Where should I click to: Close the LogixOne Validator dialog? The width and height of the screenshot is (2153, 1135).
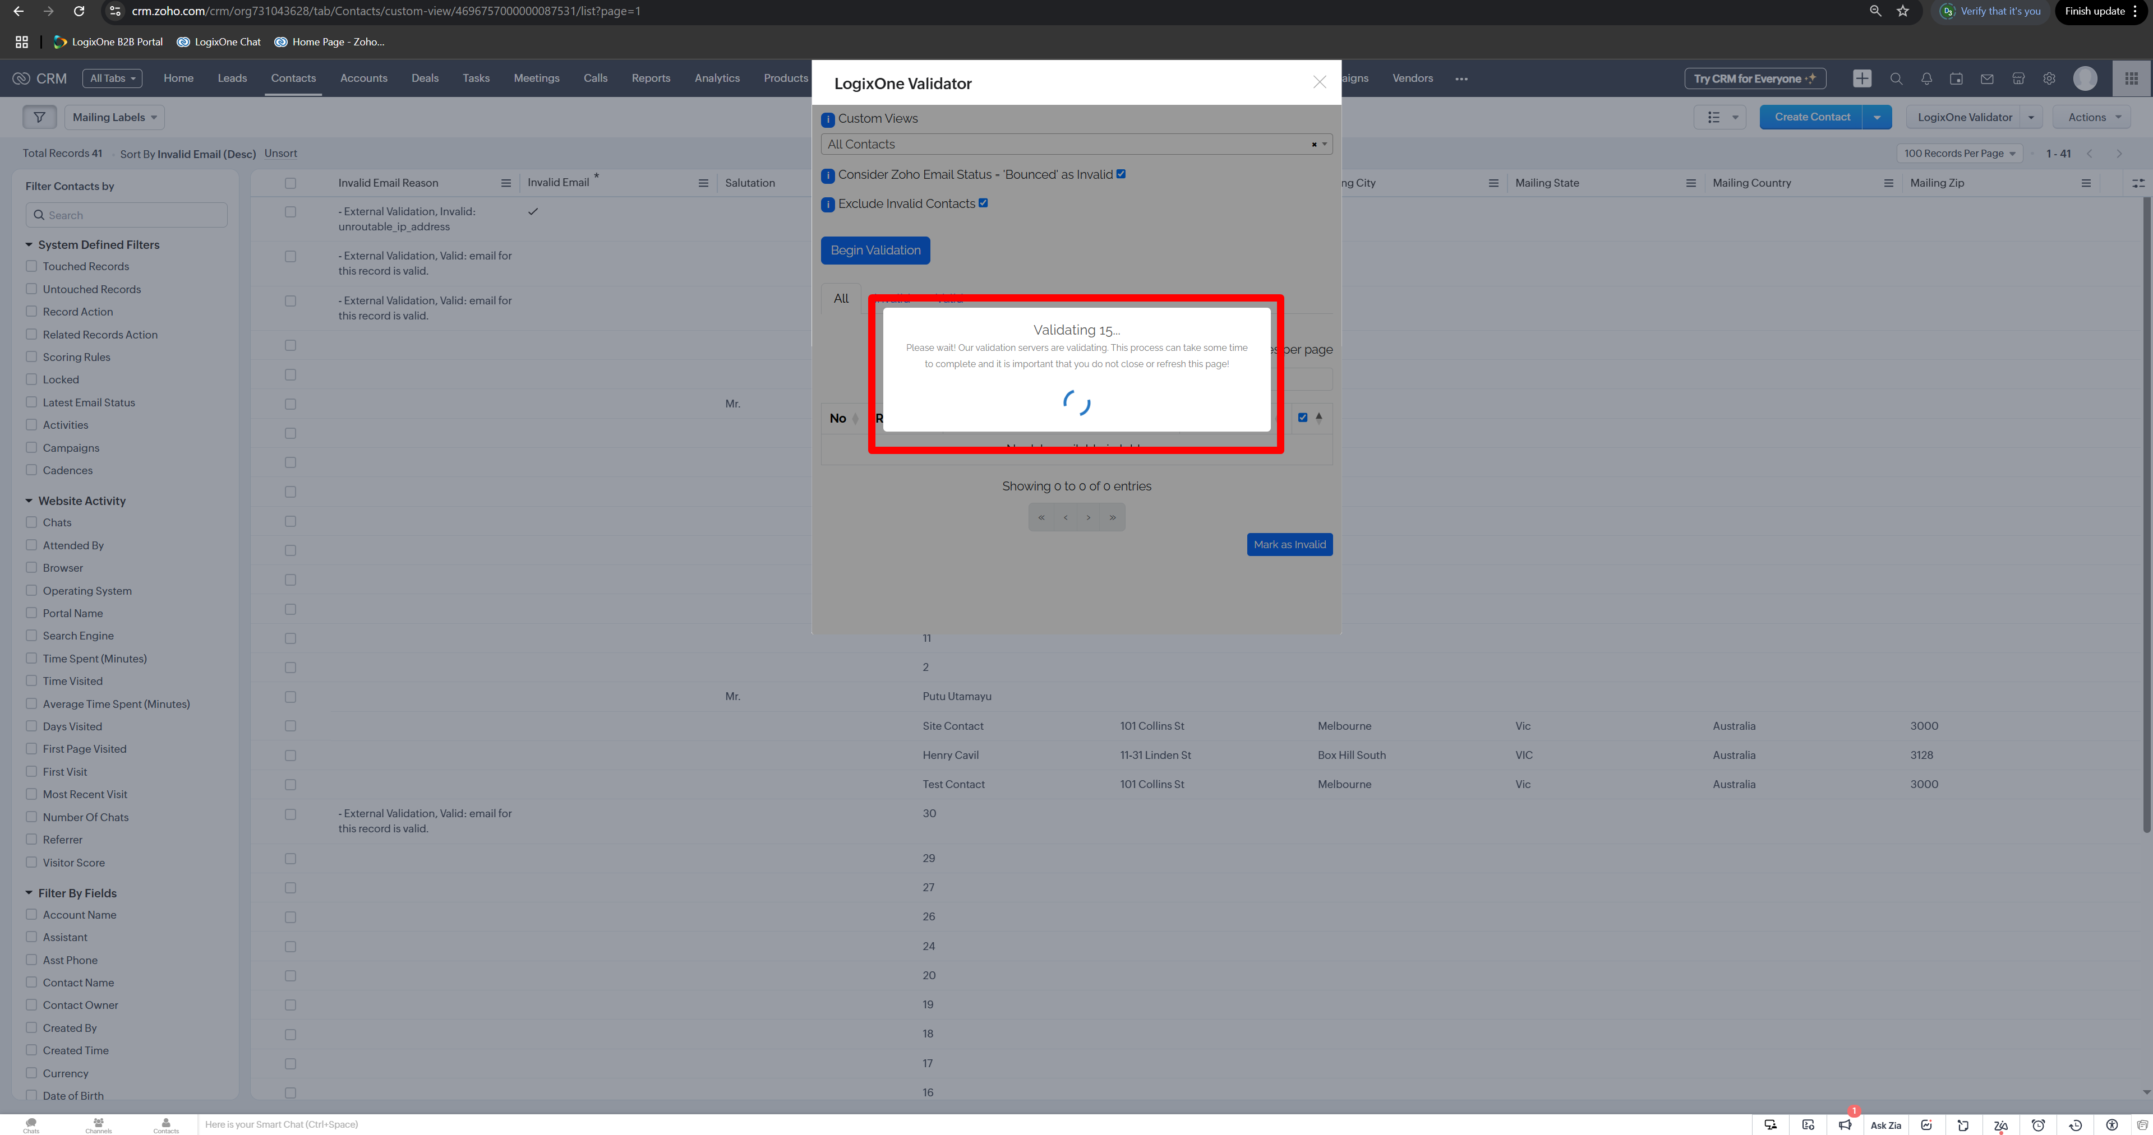click(x=1319, y=82)
